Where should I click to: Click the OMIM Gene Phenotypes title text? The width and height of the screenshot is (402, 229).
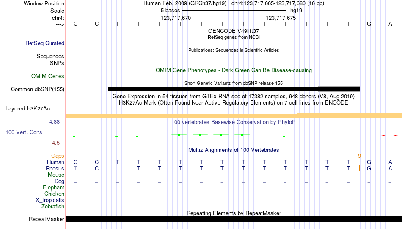click(x=234, y=70)
